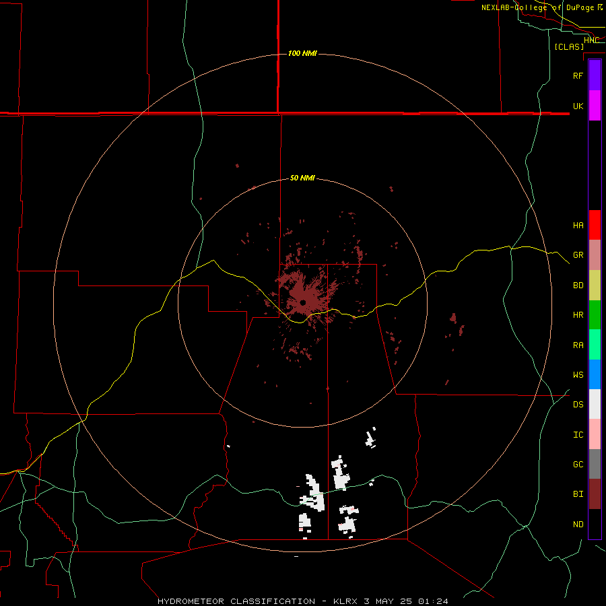
Task: Click the UK legend label
Action: [578, 106]
